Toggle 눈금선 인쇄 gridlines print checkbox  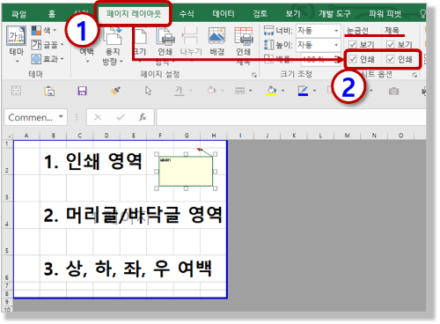pyautogui.click(x=352, y=59)
